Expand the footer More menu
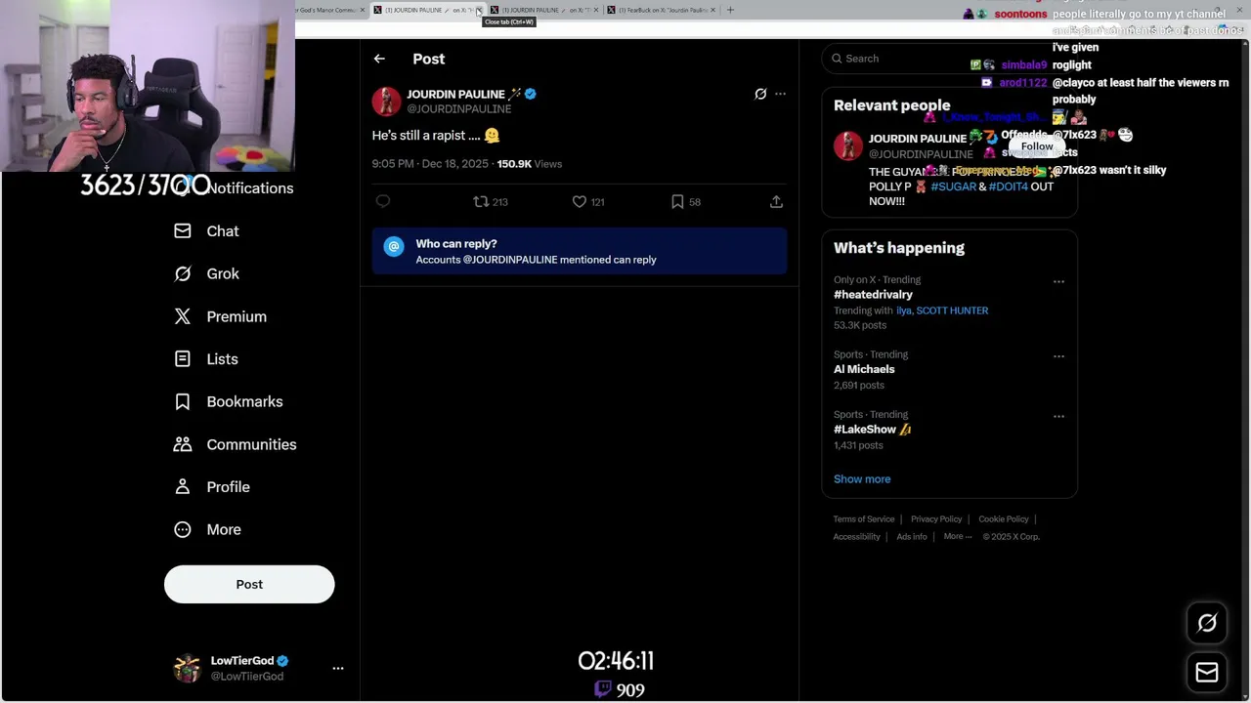Screen dimensions: 1251x703 958,537
